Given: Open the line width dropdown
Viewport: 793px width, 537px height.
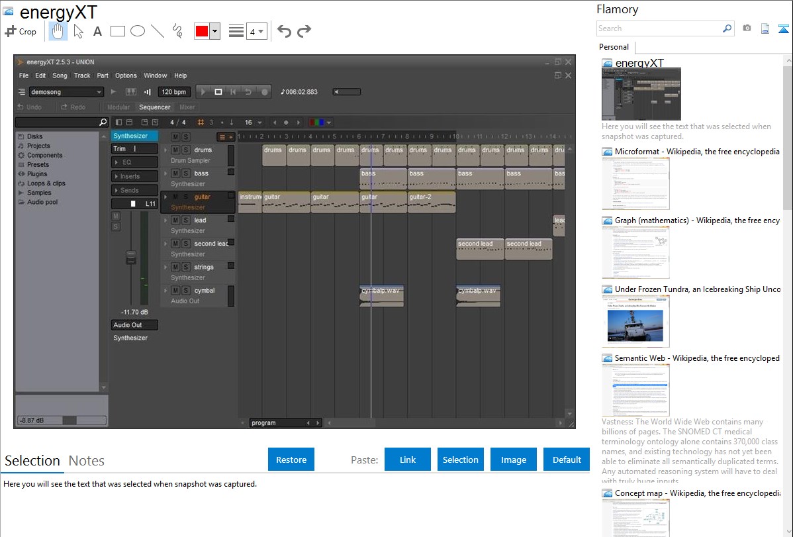Looking at the screenshot, I should tap(256, 31).
